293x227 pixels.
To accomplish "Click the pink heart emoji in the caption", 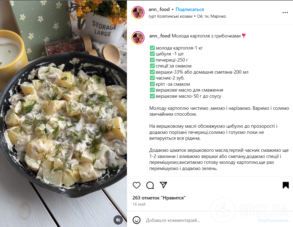I will click(x=244, y=36).
